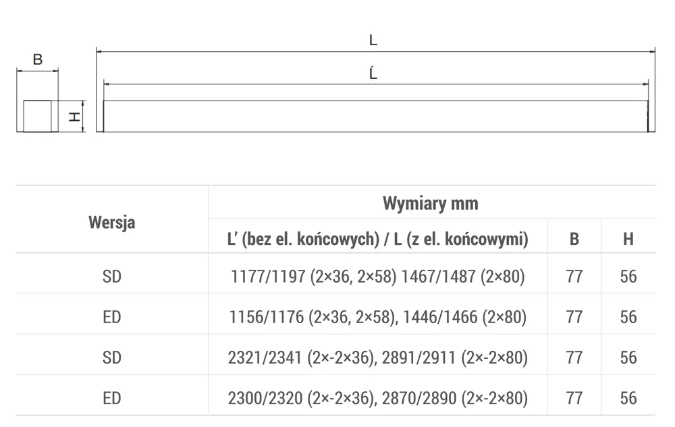Click the B label above cross-section
The image size is (675, 427).
pyautogui.click(x=37, y=59)
